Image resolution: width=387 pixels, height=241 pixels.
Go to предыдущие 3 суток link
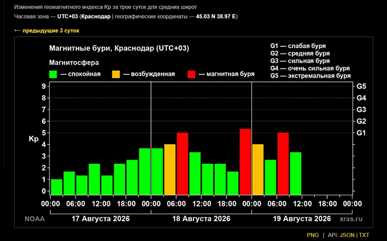[x=47, y=31]
